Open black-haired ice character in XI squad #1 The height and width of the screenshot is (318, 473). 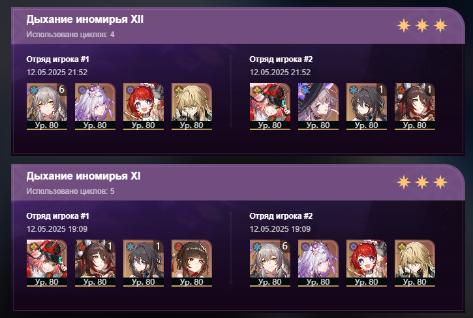pyautogui.click(x=144, y=263)
